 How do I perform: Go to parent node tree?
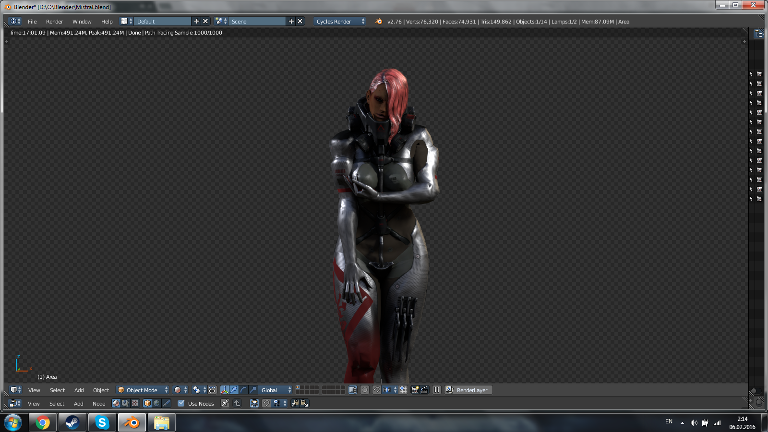pyautogui.click(x=237, y=403)
